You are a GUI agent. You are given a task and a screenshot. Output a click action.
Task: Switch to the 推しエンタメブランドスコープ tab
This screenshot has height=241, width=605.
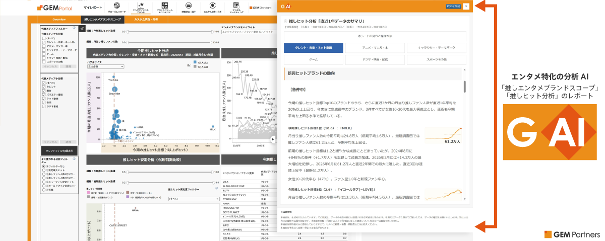tap(102, 19)
